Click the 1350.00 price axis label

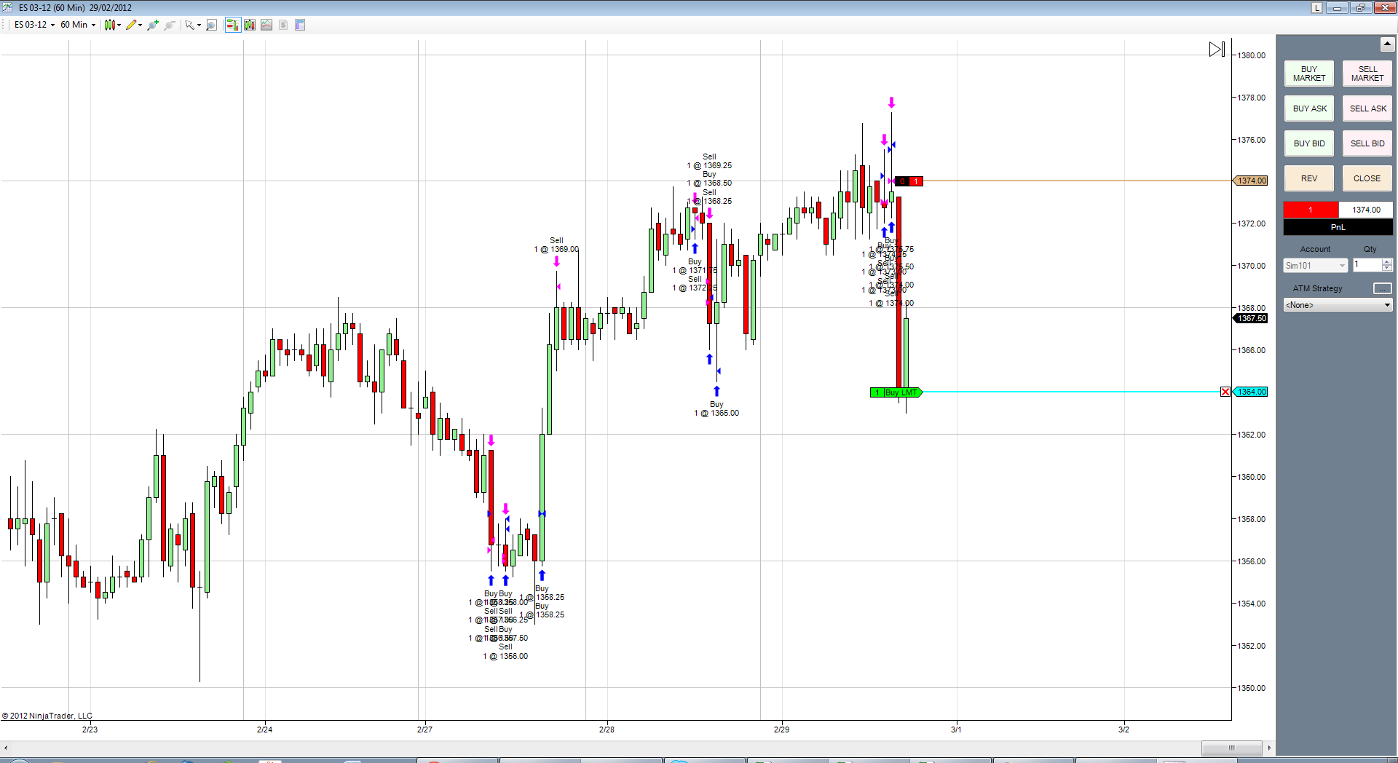click(1252, 688)
